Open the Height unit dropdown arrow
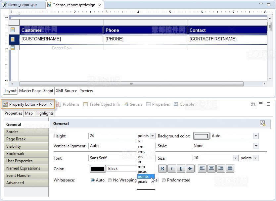Screen dimensions: 276x201 click(x=153, y=136)
